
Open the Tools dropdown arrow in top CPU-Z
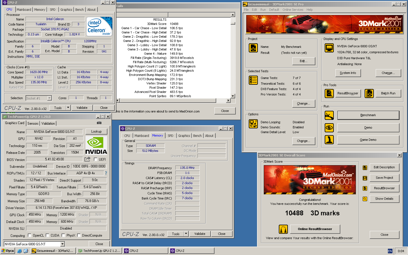tap(68, 108)
